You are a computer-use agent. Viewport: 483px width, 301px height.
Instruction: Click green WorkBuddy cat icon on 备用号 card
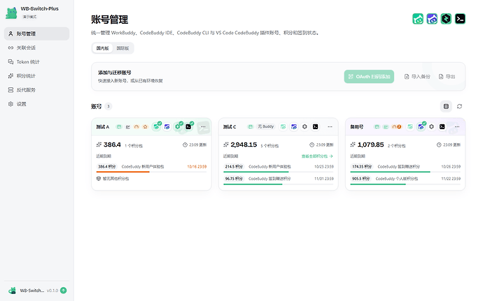(x=410, y=126)
